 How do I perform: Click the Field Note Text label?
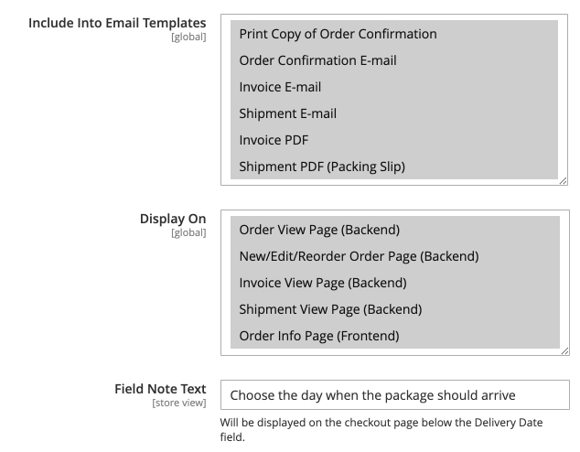click(x=160, y=389)
